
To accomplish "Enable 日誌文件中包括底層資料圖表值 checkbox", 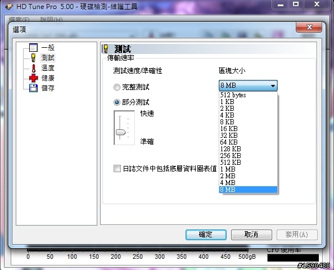I will pos(117,169).
